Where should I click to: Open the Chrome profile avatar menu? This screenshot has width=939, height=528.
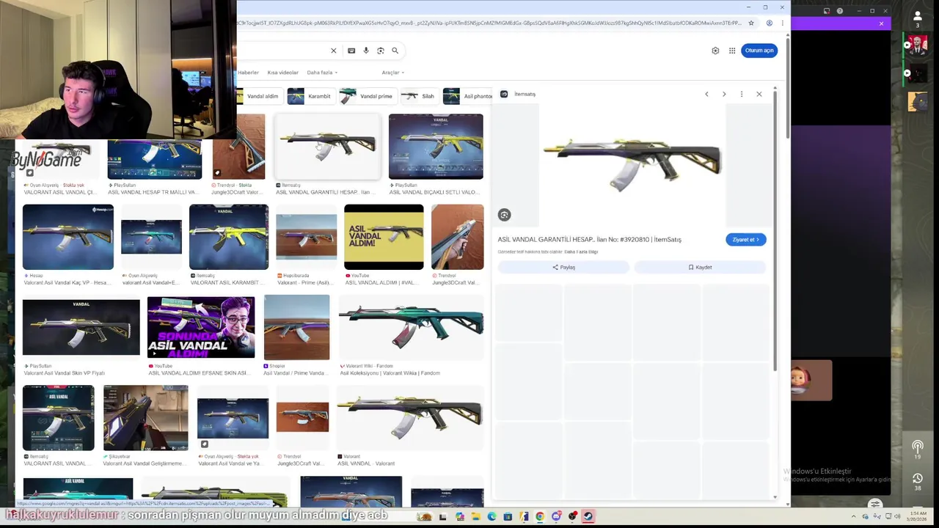click(769, 23)
